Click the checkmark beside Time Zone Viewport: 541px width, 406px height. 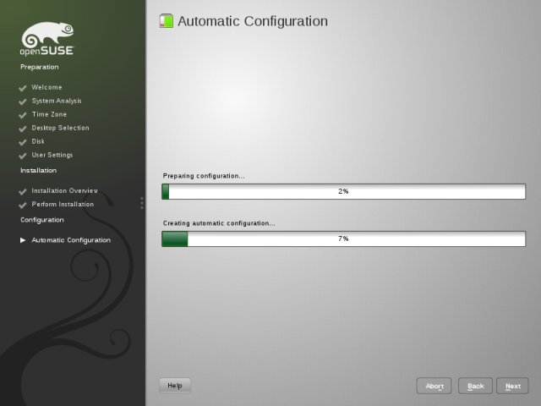(x=23, y=115)
